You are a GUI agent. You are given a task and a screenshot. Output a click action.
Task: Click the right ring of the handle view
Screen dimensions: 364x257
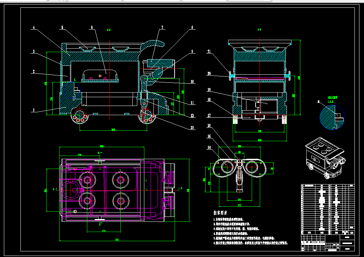[x=252, y=167]
